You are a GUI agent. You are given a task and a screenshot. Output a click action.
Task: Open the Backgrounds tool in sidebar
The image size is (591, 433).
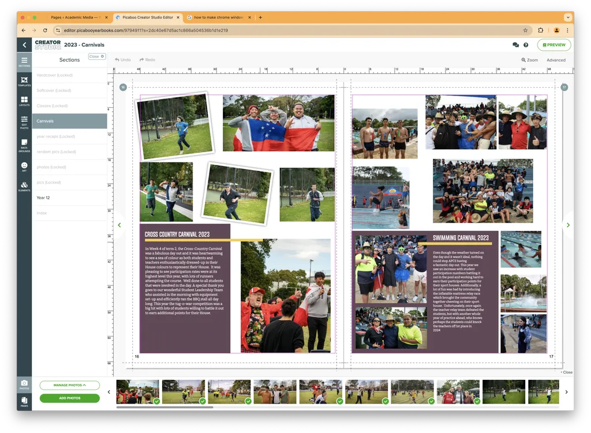click(24, 145)
